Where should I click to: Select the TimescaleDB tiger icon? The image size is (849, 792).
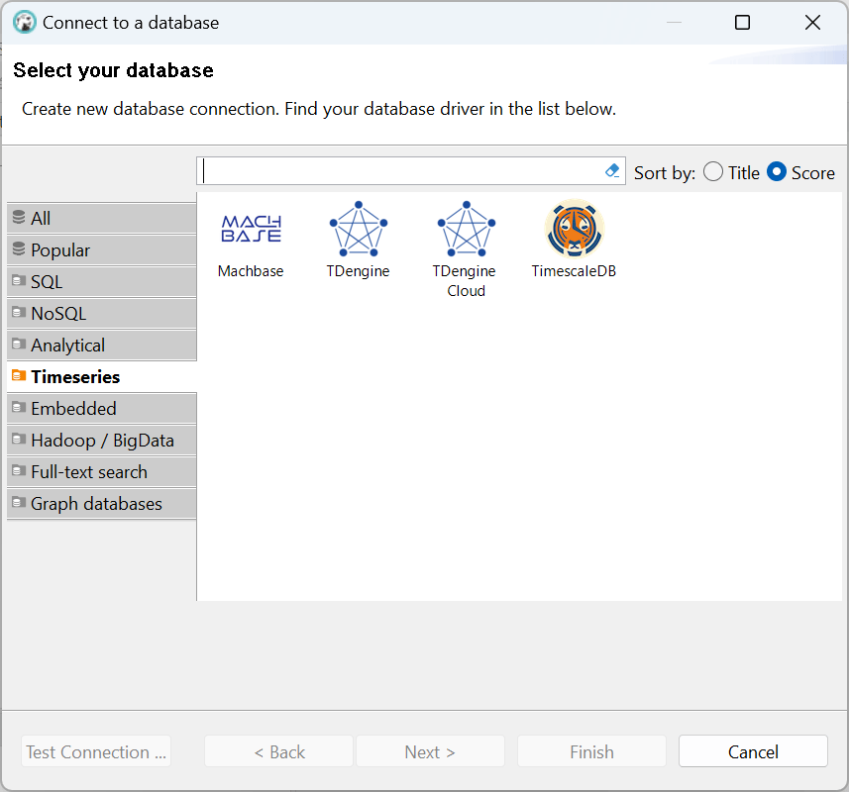[574, 229]
